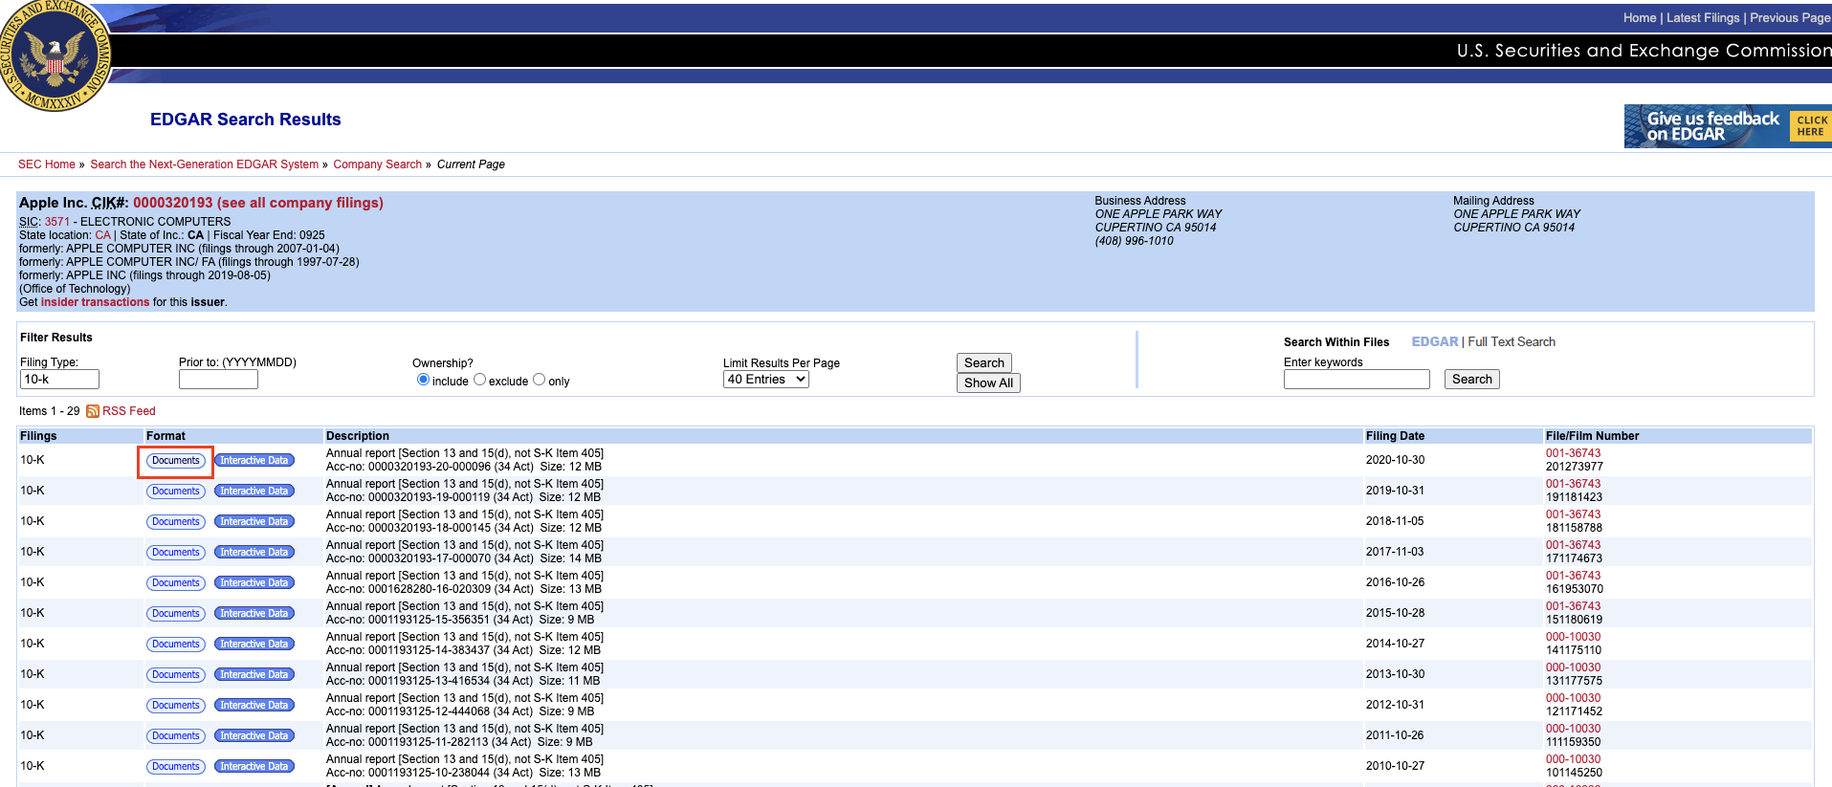This screenshot has width=1832, height=787.
Task: Click file number 001-36743 for the 2016-10-26 filing
Action: pyautogui.click(x=1573, y=576)
